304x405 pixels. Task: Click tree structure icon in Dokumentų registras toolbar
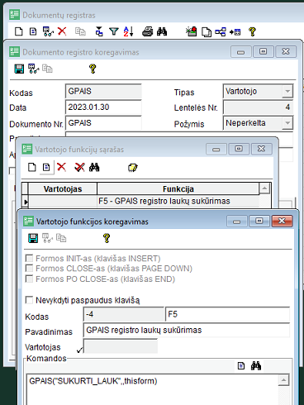coord(221,31)
